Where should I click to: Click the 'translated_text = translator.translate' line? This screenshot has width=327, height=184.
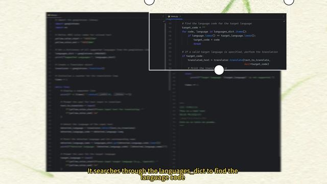coord(229,60)
